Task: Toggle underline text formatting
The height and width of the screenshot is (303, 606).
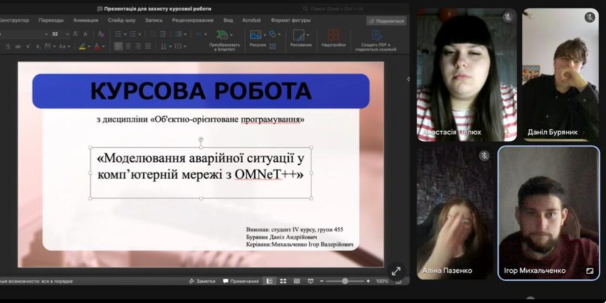Action: 8,47
